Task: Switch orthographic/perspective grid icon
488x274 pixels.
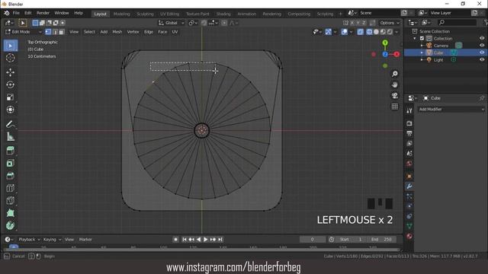Action: 395,107
